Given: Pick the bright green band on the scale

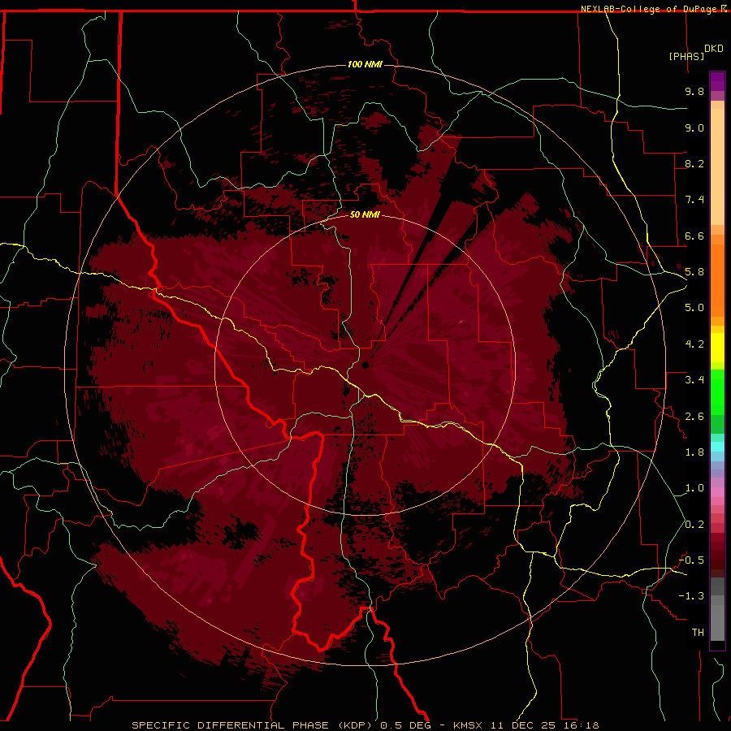Looking at the screenshot, I should pyautogui.click(x=717, y=391).
